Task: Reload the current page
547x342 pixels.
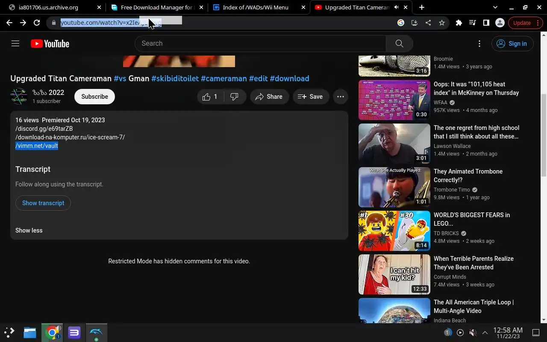Action: (37, 23)
